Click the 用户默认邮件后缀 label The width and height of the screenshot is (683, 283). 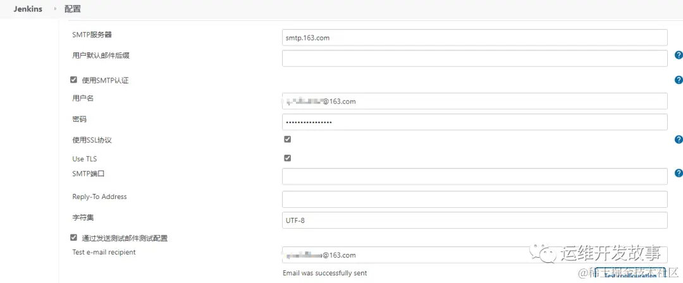coord(101,56)
